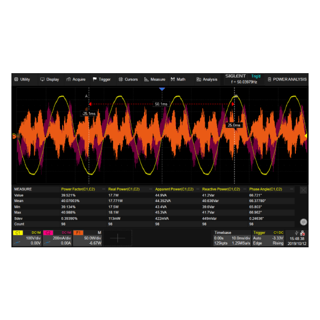This screenshot has height=320, width=320.
Task: Open the Utility menu
Action: (x=22, y=80)
